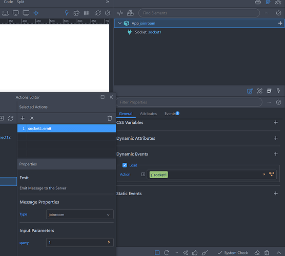This screenshot has height=256, width=285.
Task: Expand Static Events with plus
Action: pyautogui.click(x=276, y=194)
